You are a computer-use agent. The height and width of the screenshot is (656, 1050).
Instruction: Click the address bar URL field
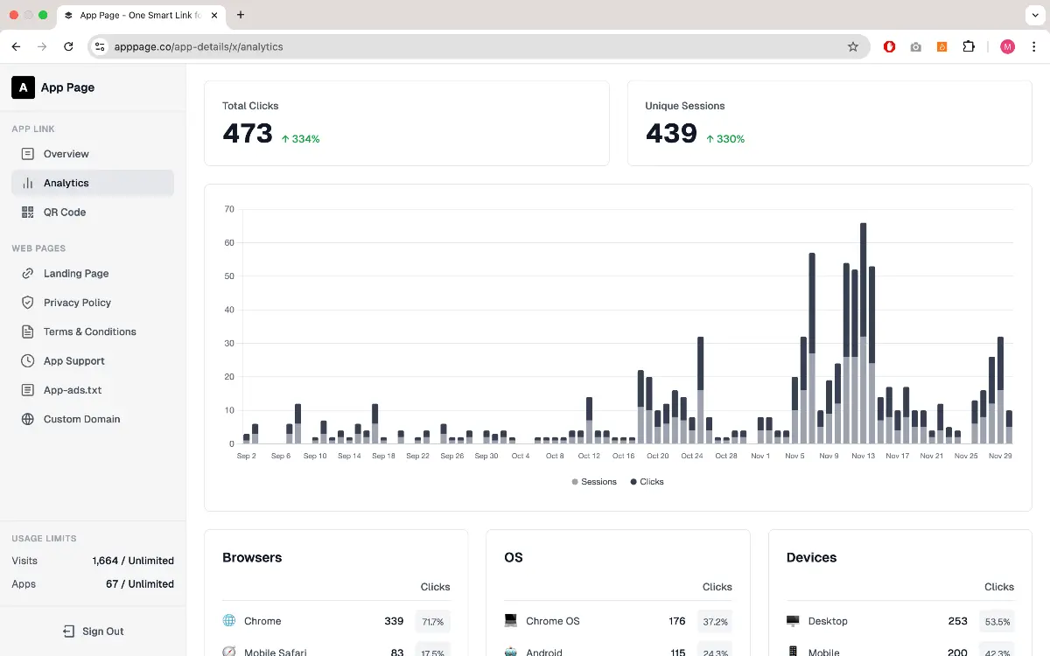pyautogui.click(x=472, y=47)
